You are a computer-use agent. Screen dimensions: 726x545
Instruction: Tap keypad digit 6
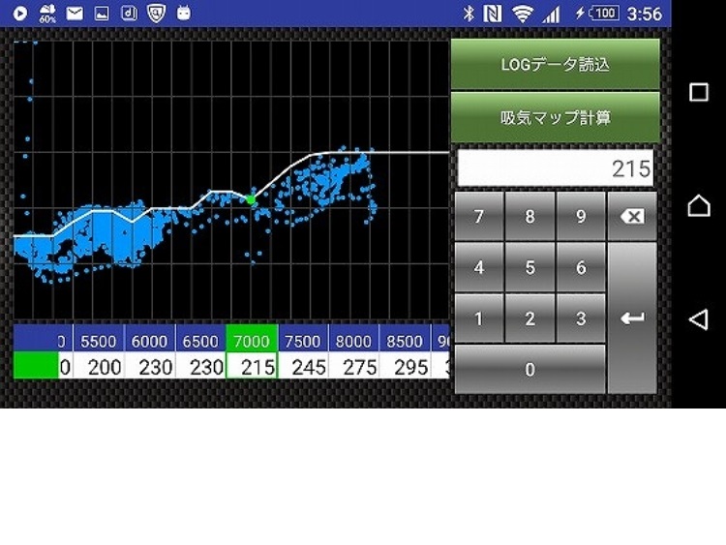point(581,267)
